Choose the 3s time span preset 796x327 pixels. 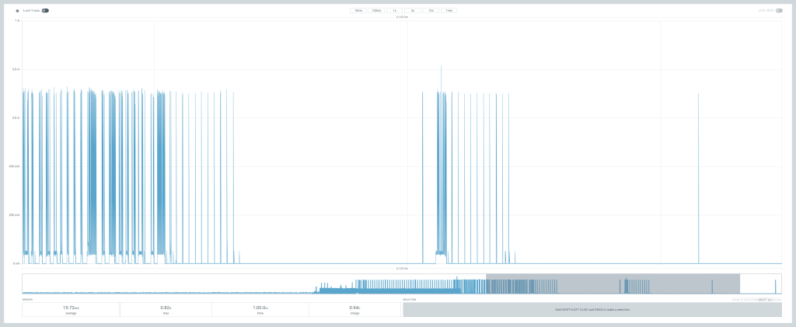(x=413, y=11)
